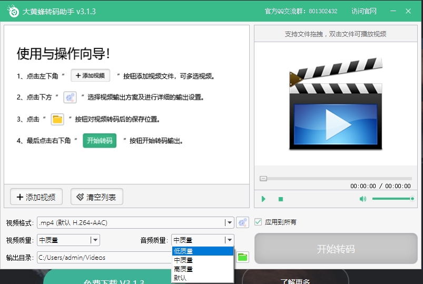The image size is (423, 284).
Task: Open output settings gear beside video format
Action: pos(242,222)
